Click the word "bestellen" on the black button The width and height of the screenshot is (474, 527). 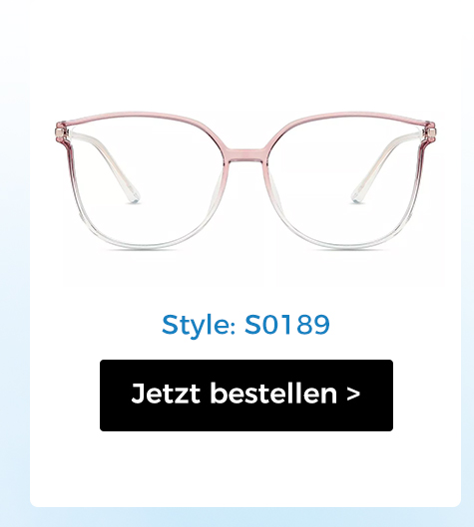click(x=273, y=394)
